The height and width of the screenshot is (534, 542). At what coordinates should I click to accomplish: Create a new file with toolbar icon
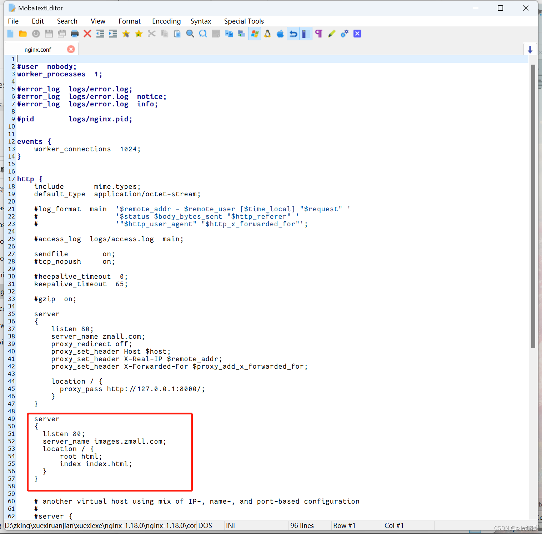click(10, 34)
